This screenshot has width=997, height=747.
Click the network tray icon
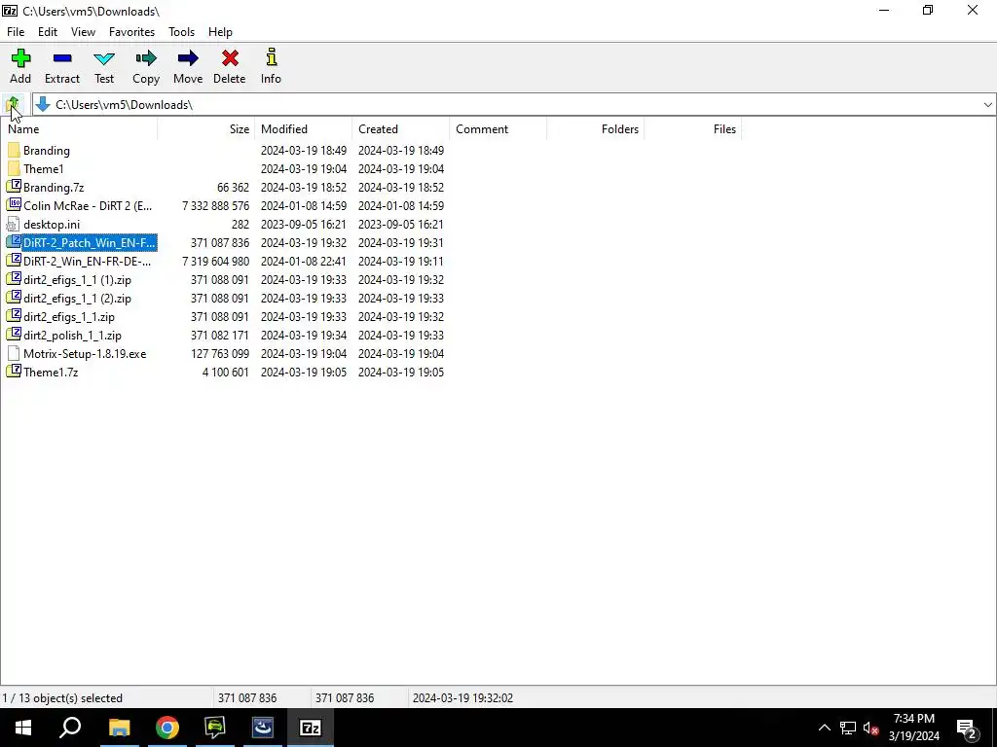coord(848,728)
